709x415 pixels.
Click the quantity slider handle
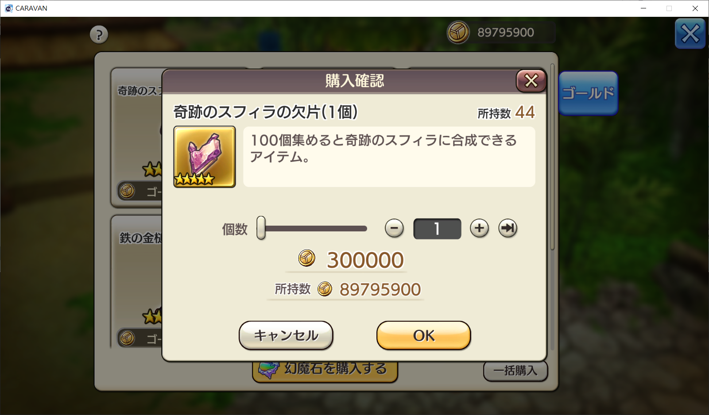261,228
